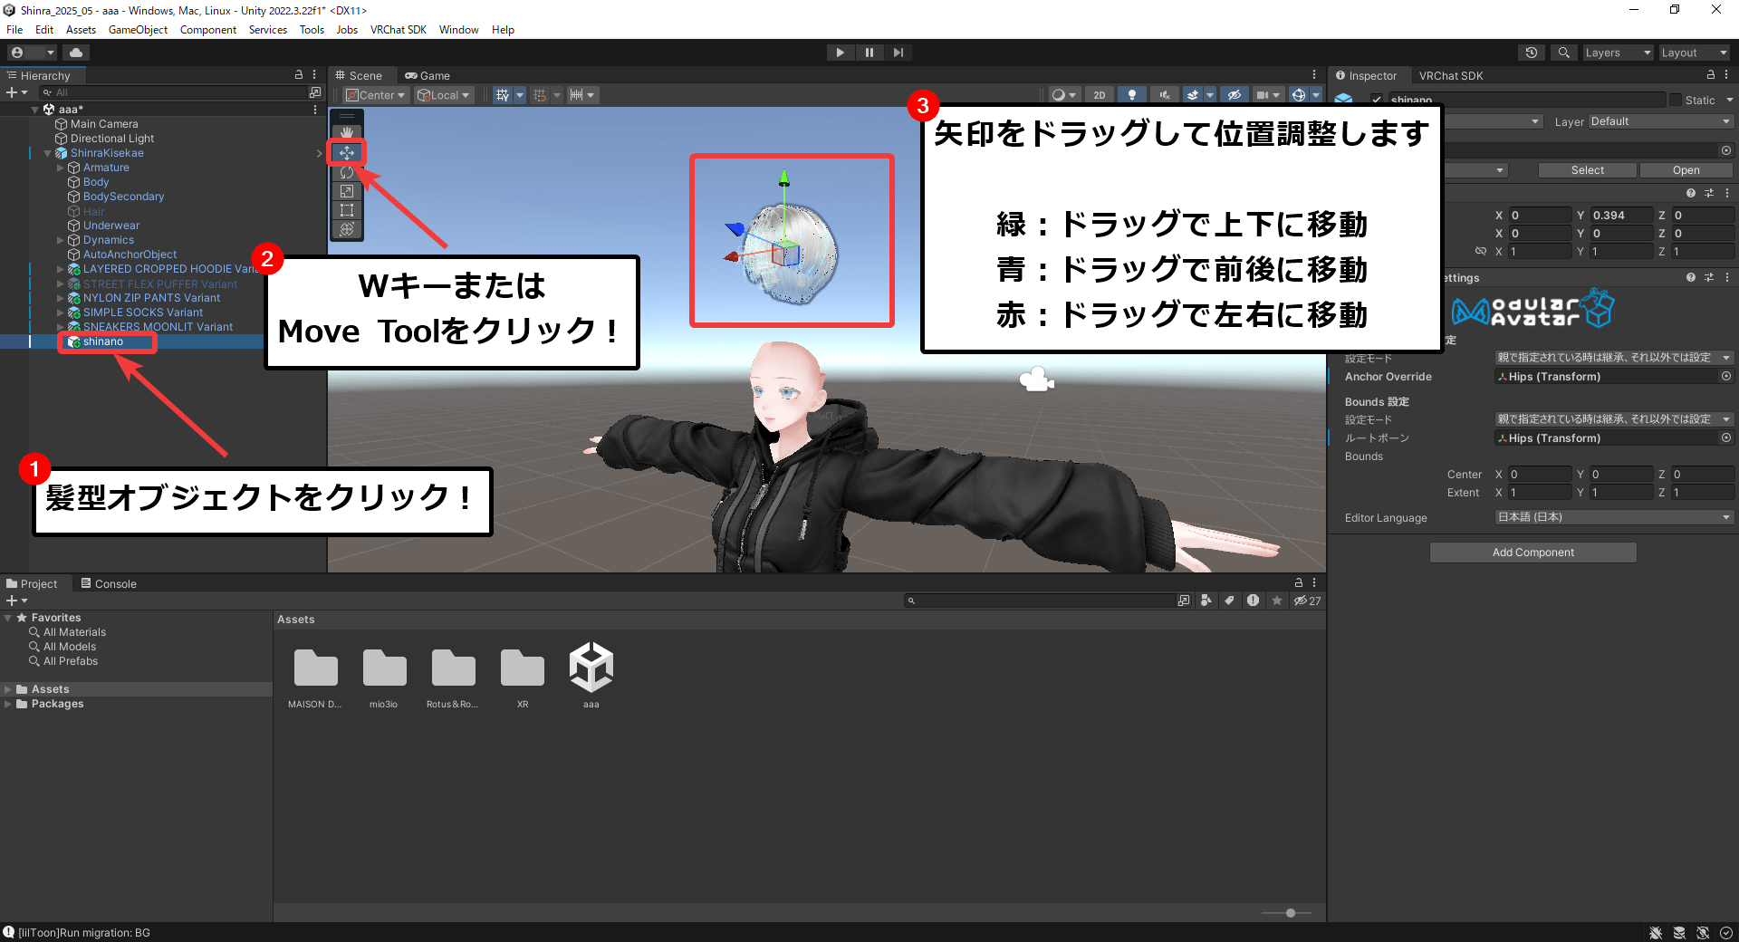Open Unity cloud services icon
The width and height of the screenshot is (1739, 942).
click(76, 53)
